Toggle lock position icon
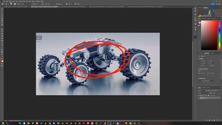Viewport: 222px width, 125px height. point(205,95)
